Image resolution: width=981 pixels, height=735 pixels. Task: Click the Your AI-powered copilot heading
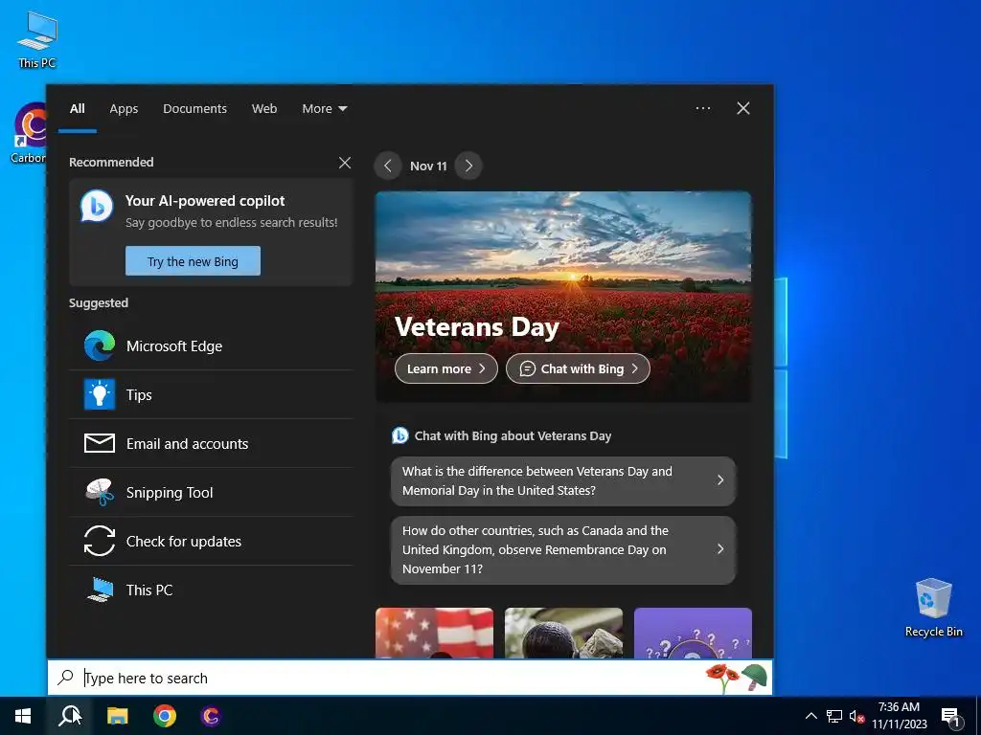[205, 201]
